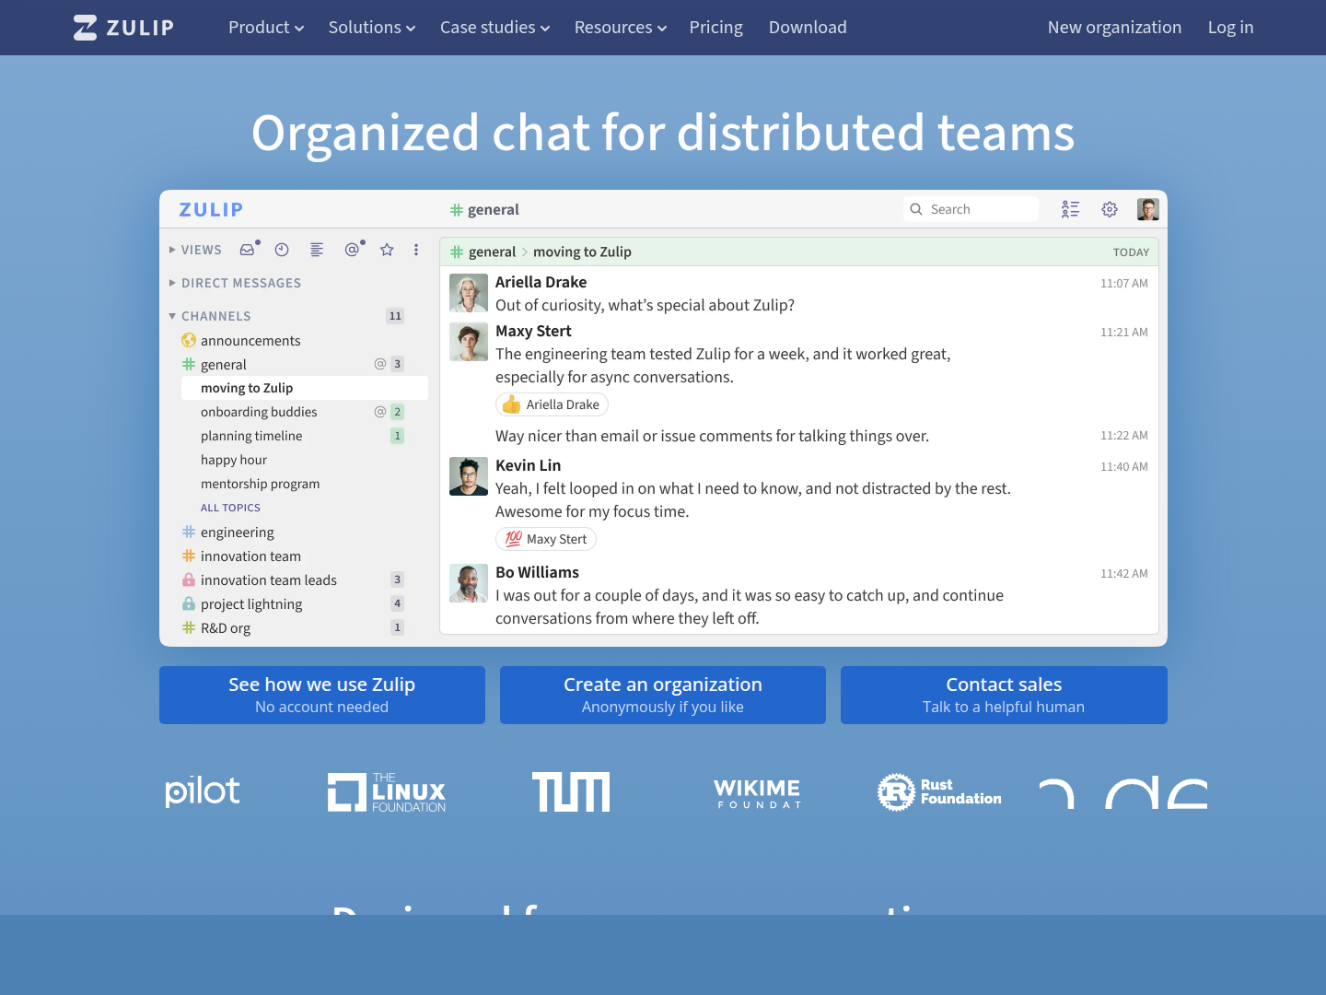Click the Bo Williams sender name
The width and height of the screenshot is (1326, 995).
(x=537, y=572)
